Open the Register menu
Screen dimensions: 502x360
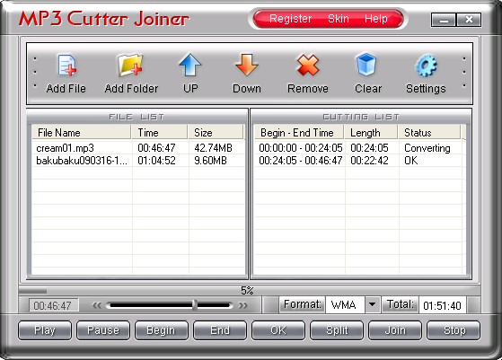pyautogui.click(x=290, y=19)
